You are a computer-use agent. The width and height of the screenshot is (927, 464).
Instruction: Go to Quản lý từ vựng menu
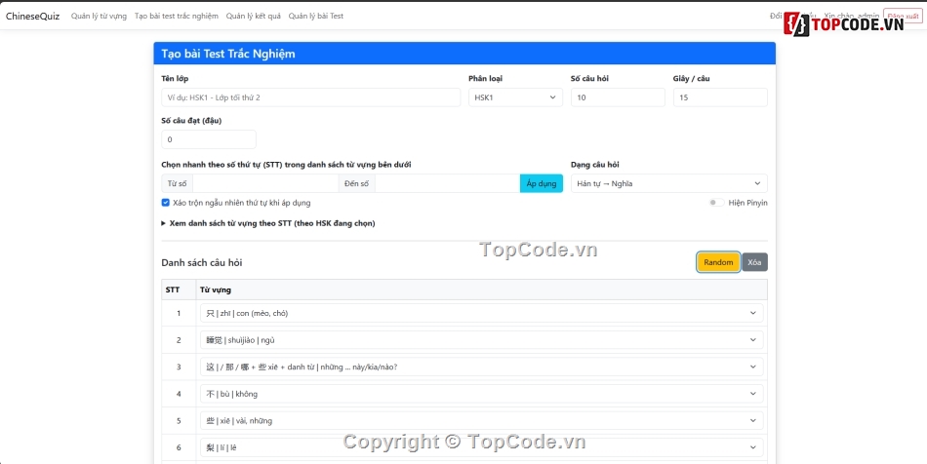click(99, 16)
